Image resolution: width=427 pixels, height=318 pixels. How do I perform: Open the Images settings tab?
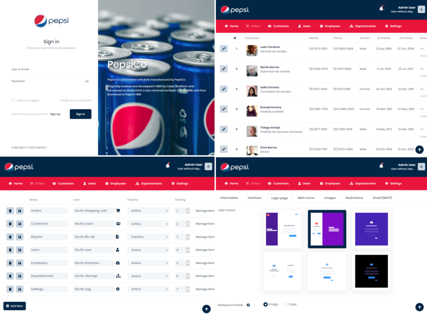click(330, 198)
